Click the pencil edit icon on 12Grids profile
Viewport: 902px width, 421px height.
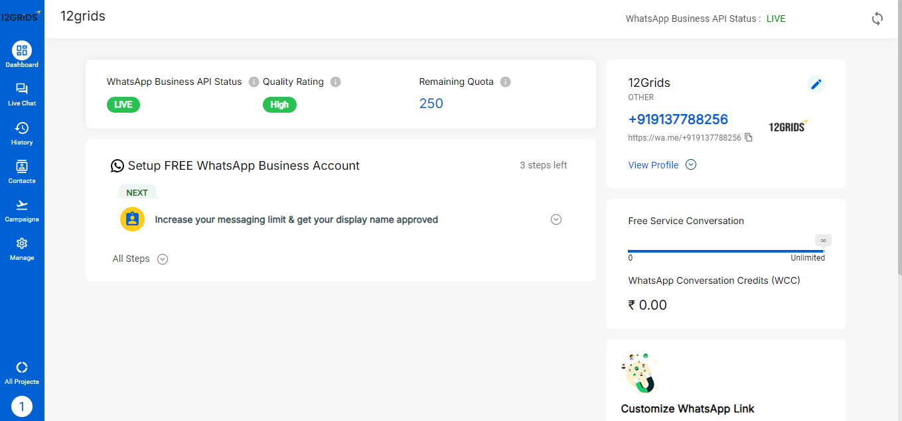pos(816,84)
